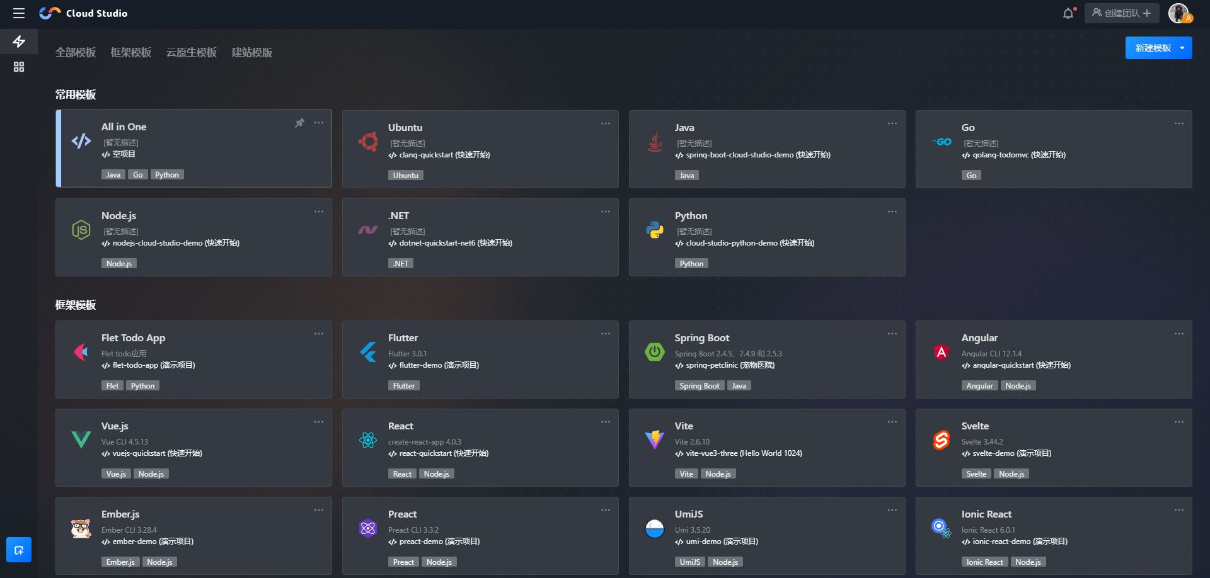Click the Ember CLI 3.28.4 version text
Viewport: 1210px width, 578px height.
[x=129, y=530]
